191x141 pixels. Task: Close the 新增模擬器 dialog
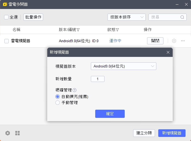[x=168, y=52]
